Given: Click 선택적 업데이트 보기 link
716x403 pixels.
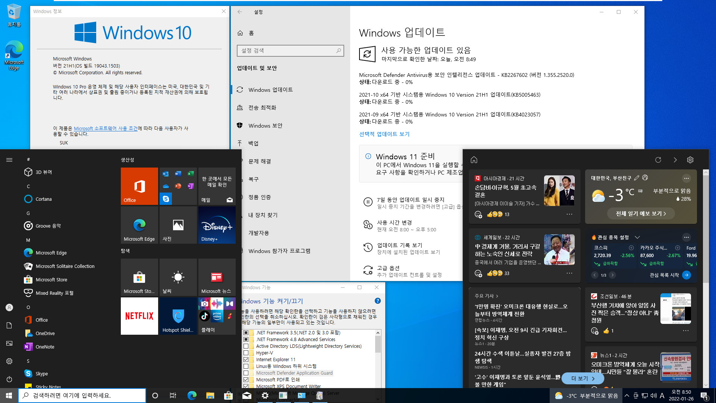Looking at the screenshot, I should (384, 134).
